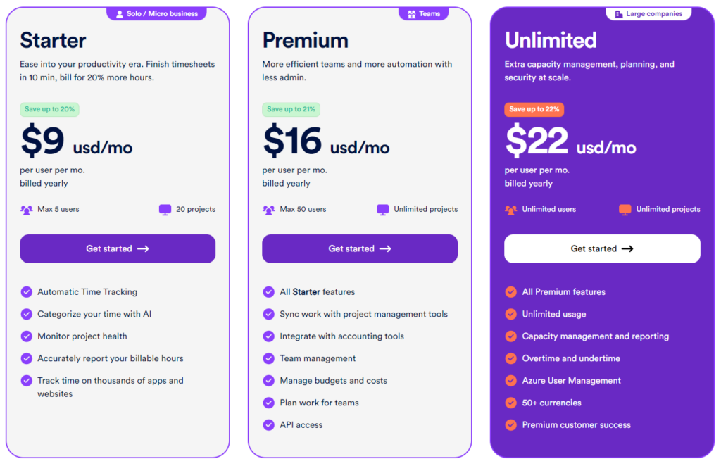Click the Azure User Management feature
721x466 pixels.
click(571, 381)
